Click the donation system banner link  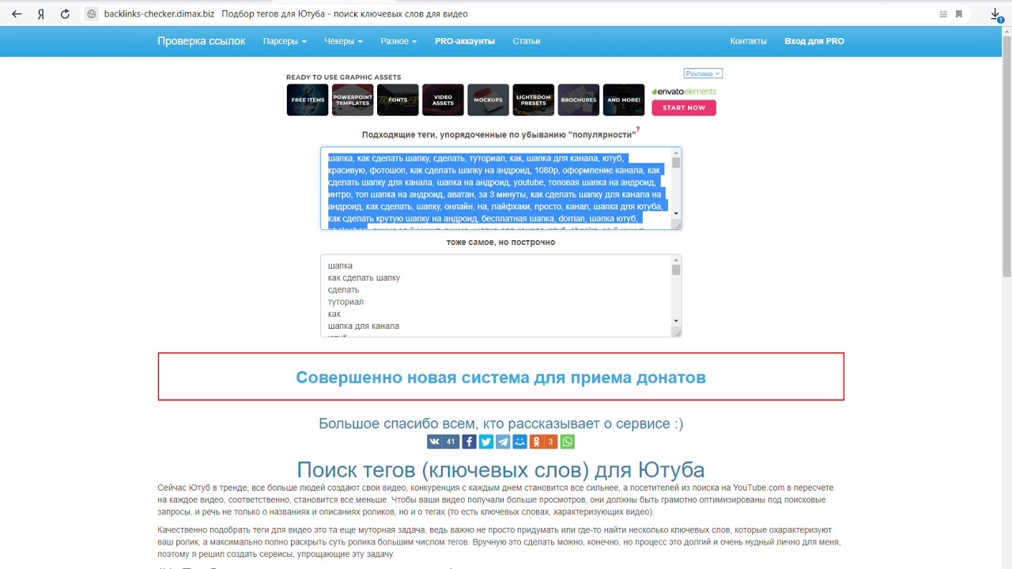click(x=500, y=378)
